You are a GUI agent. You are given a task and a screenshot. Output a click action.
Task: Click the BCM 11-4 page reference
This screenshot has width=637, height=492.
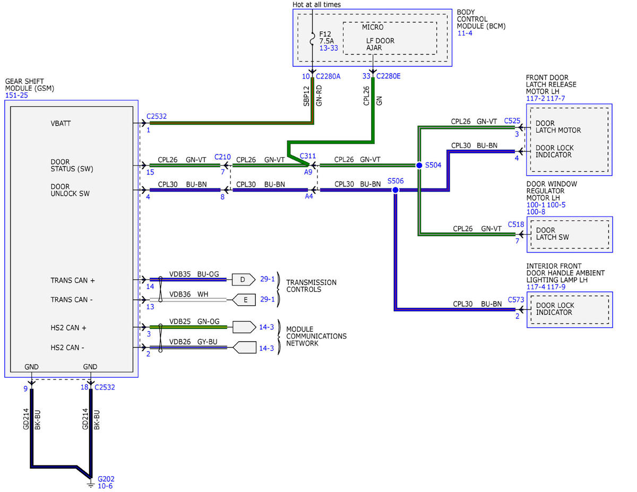464,33
